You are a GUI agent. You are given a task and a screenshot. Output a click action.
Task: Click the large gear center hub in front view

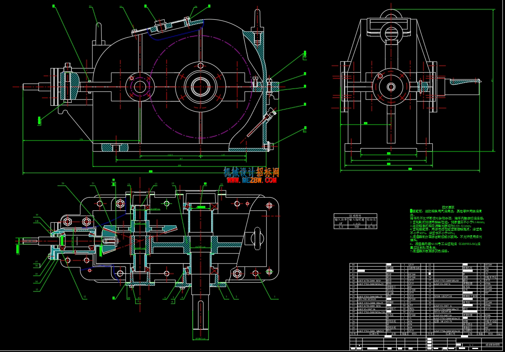(x=200, y=86)
